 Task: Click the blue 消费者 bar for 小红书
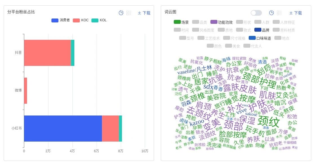[63, 128]
